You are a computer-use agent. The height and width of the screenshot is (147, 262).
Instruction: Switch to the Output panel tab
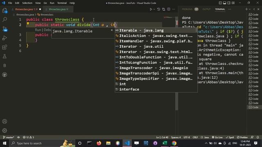[x=206, y=9]
